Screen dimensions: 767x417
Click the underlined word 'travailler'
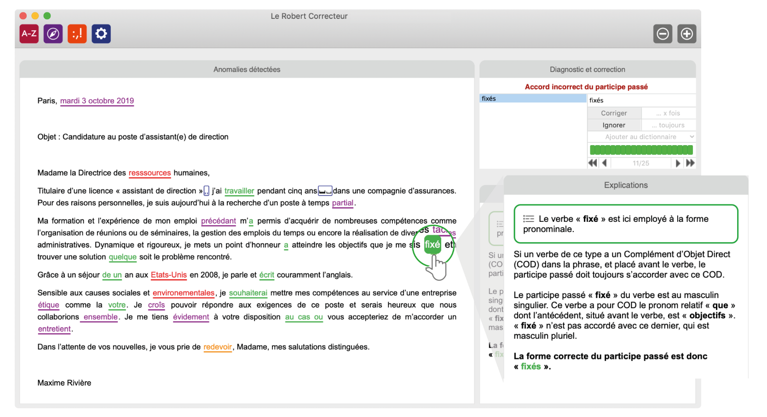click(239, 191)
